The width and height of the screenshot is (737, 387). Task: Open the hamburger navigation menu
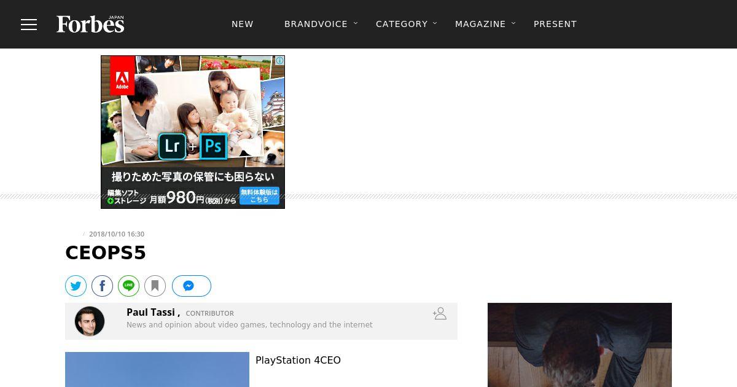pos(29,25)
